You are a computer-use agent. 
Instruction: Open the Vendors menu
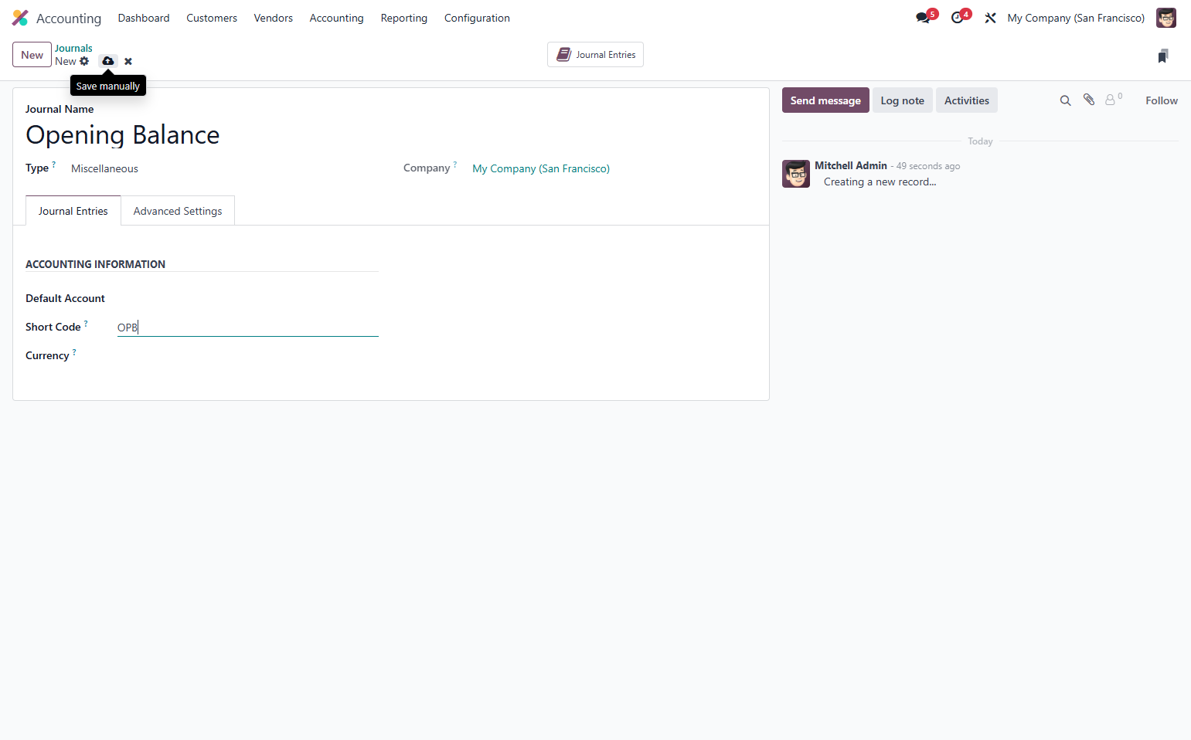[x=274, y=18]
